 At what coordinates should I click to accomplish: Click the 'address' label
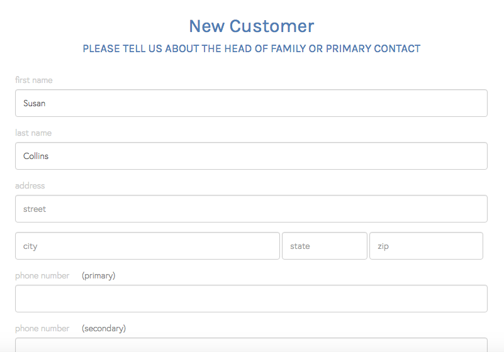(x=30, y=186)
